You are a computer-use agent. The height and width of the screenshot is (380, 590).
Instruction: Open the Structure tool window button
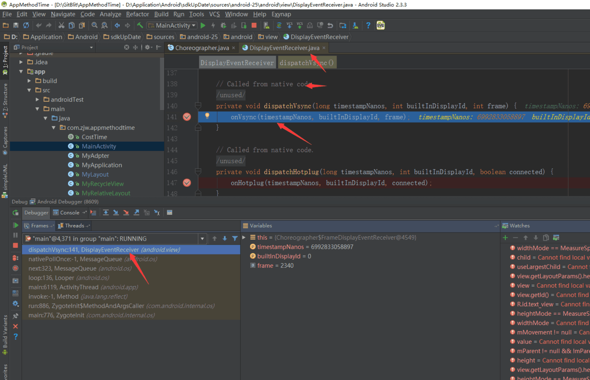5,100
